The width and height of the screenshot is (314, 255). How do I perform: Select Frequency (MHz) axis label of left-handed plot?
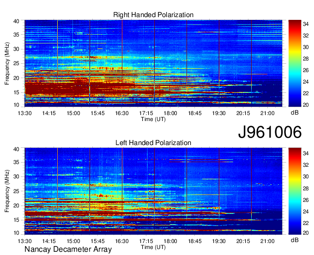pyautogui.click(x=7, y=191)
